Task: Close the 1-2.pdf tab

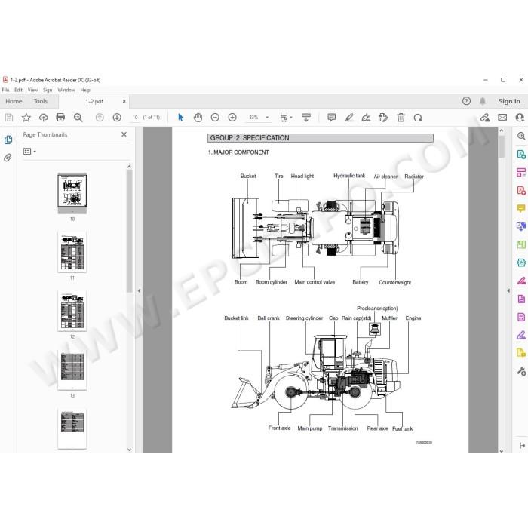Action: tap(124, 101)
